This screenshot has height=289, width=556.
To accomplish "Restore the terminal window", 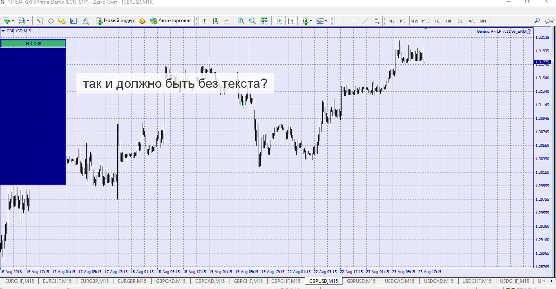I will tap(527, 2).
